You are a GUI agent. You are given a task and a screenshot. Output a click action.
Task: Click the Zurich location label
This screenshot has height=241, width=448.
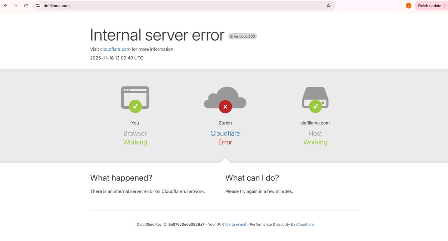(x=225, y=123)
